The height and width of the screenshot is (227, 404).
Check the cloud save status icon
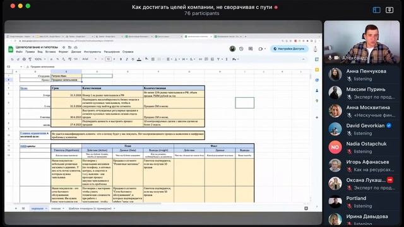[76, 47]
